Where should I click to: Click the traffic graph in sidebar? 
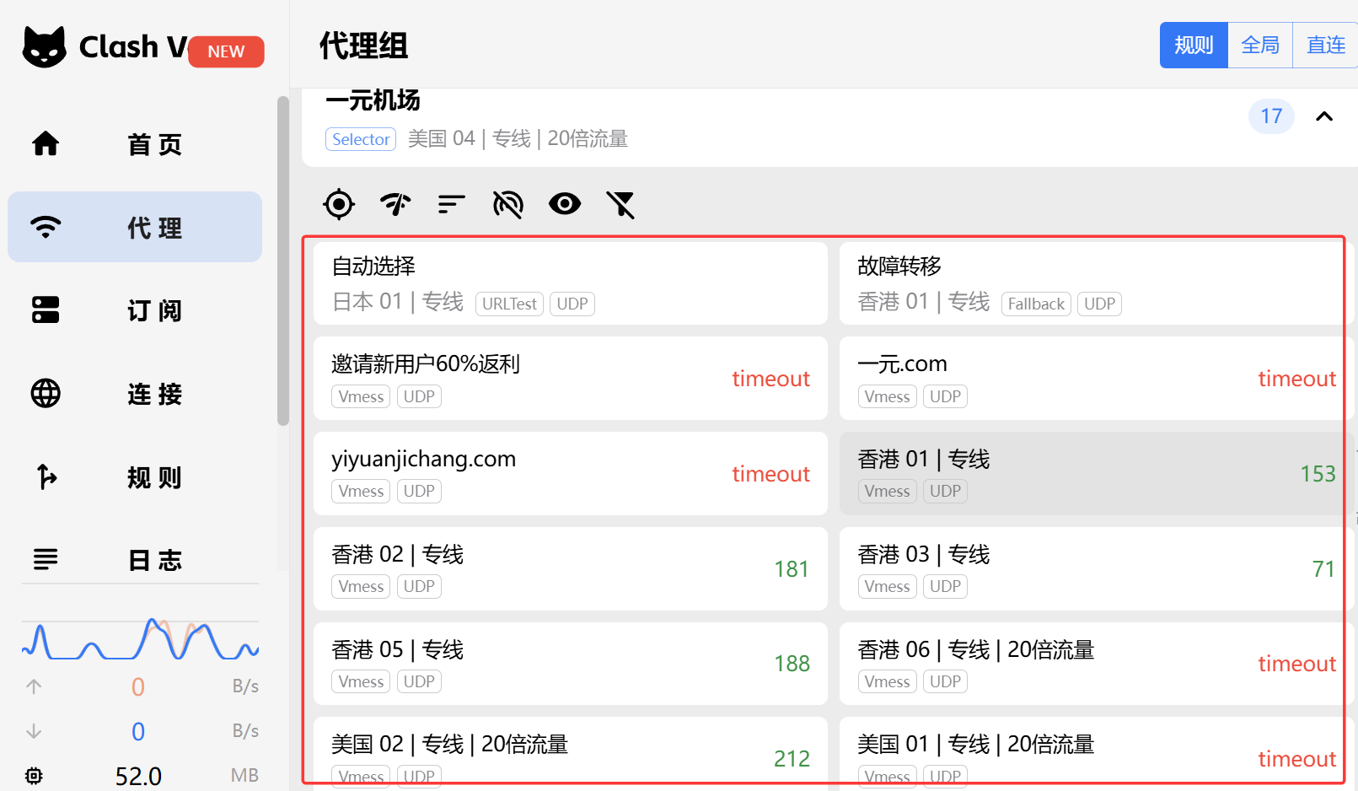click(140, 641)
